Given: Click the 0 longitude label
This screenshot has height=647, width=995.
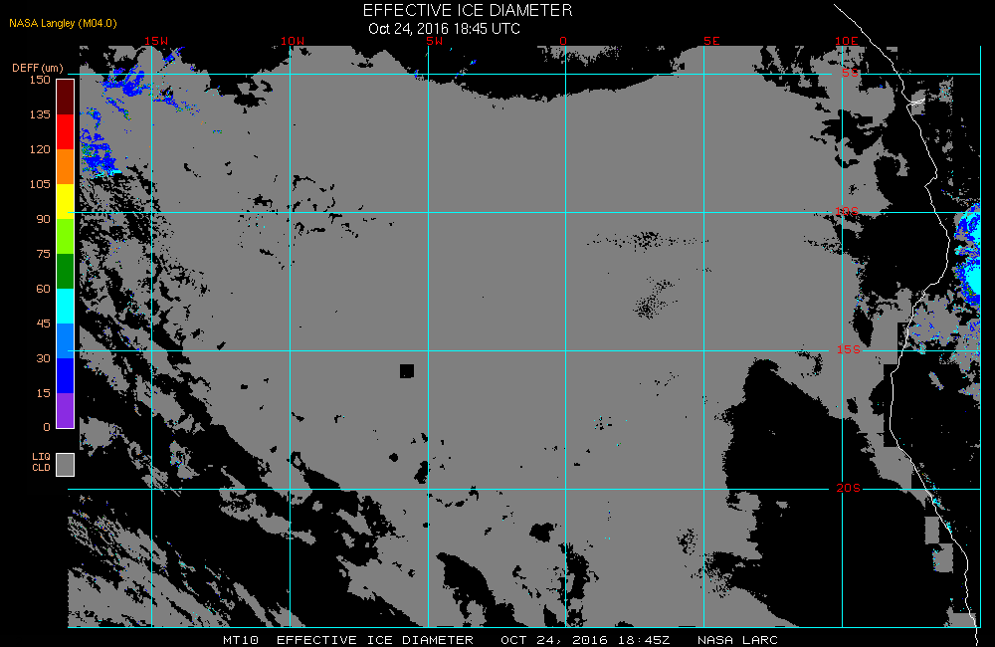Looking at the screenshot, I should click(x=563, y=41).
